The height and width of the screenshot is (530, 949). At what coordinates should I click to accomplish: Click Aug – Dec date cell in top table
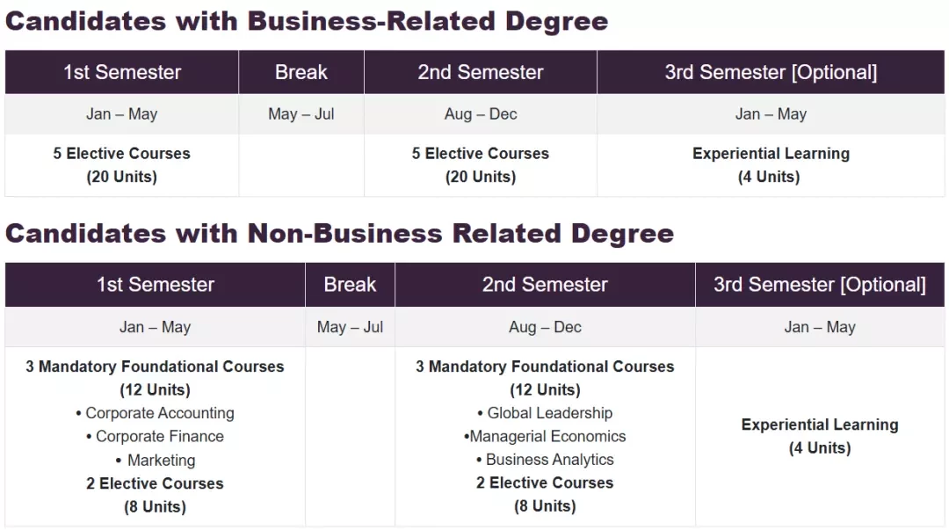[481, 114]
